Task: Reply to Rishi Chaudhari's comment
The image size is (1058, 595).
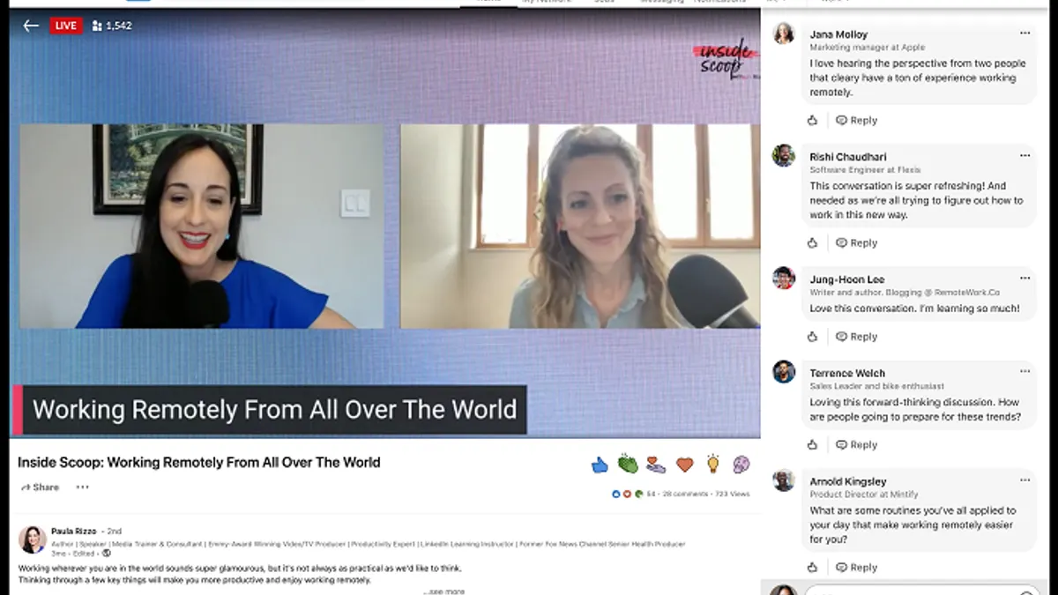Action: (857, 243)
